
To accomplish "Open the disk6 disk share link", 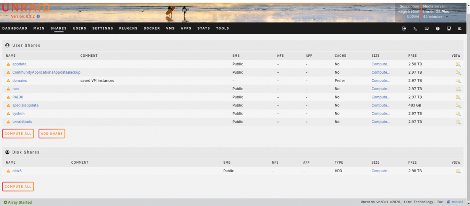I will pyautogui.click(x=17, y=171).
